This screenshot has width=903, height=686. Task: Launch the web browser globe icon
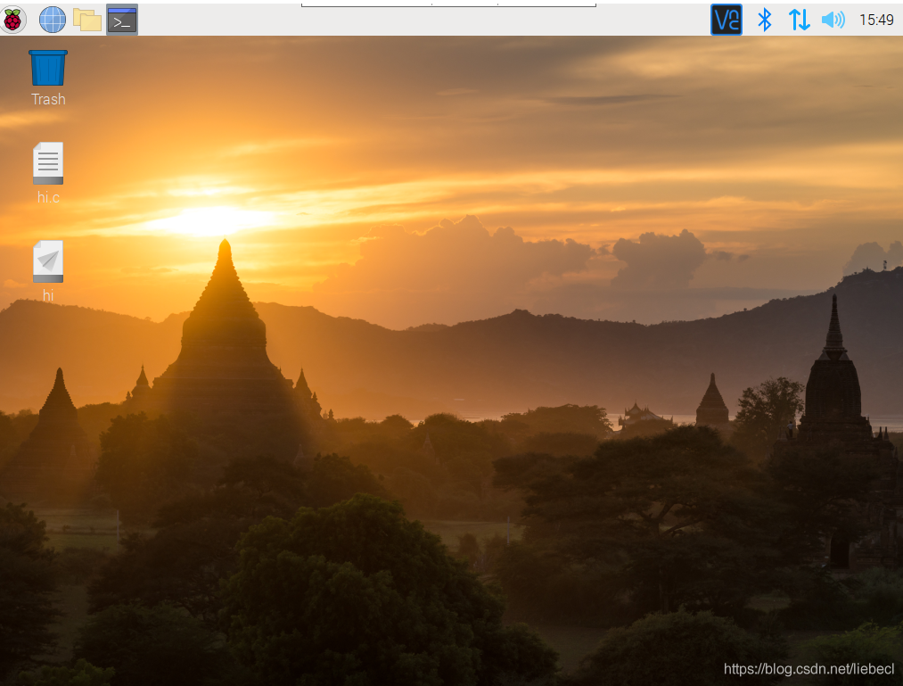click(52, 20)
